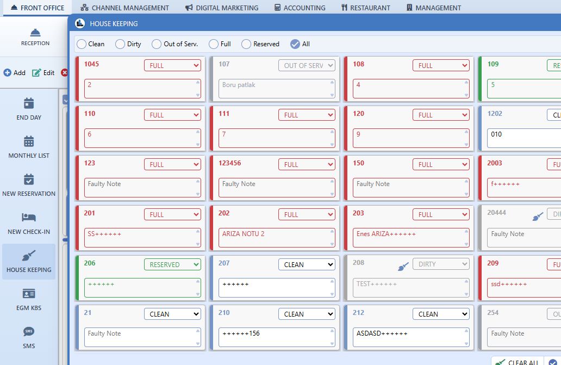The height and width of the screenshot is (365, 561).
Task: Open the Front Office tab
Action: tap(37, 8)
